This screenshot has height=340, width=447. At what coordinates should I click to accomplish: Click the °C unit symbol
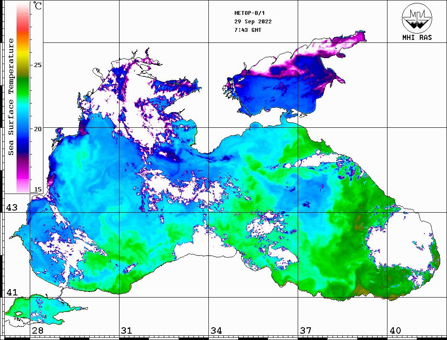point(37,6)
